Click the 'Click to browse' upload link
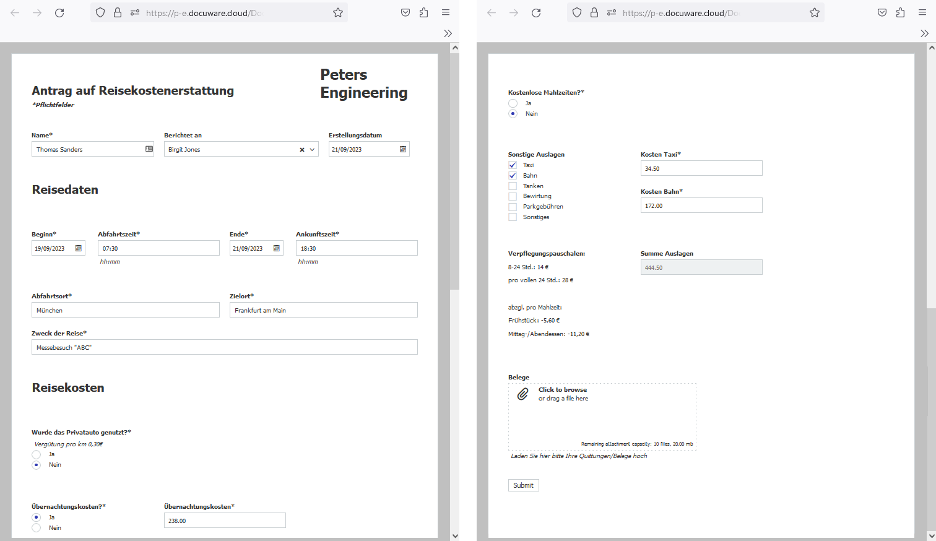The image size is (936, 541). click(x=562, y=389)
